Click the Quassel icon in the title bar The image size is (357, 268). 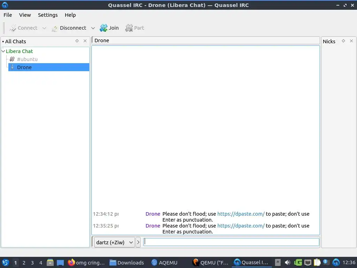pyautogui.click(x=5, y=5)
